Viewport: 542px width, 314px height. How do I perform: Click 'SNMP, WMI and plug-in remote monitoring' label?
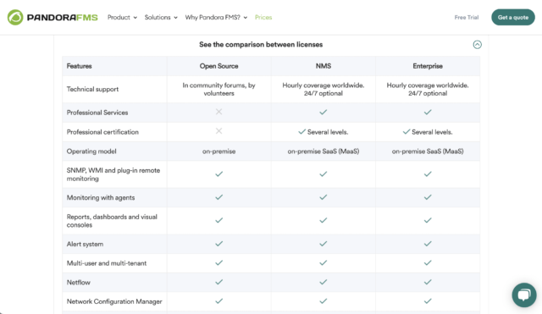(x=113, y=174)
